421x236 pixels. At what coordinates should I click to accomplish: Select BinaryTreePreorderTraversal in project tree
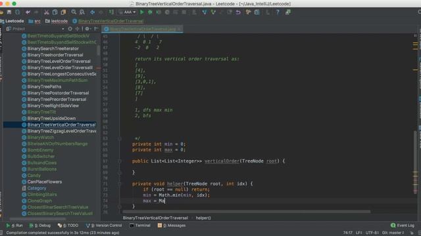pyautogui.click(x=57, y=99)
